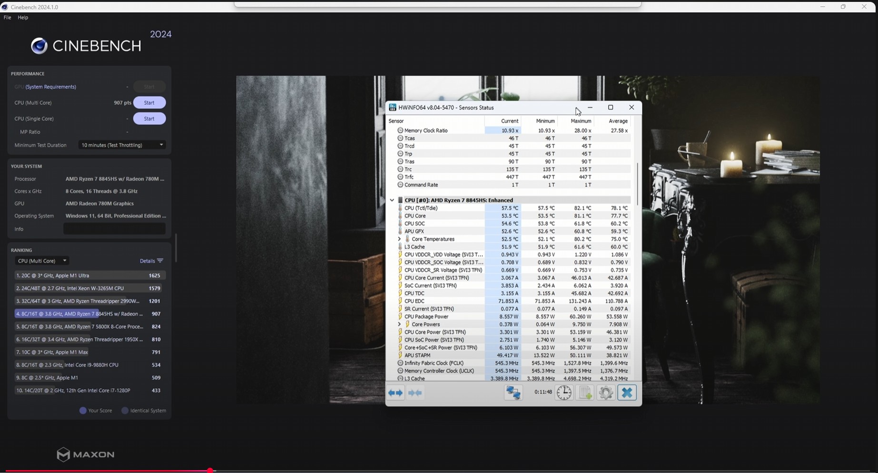
Task: Start the CPU (Single Core) test
Action: point(149,118)
